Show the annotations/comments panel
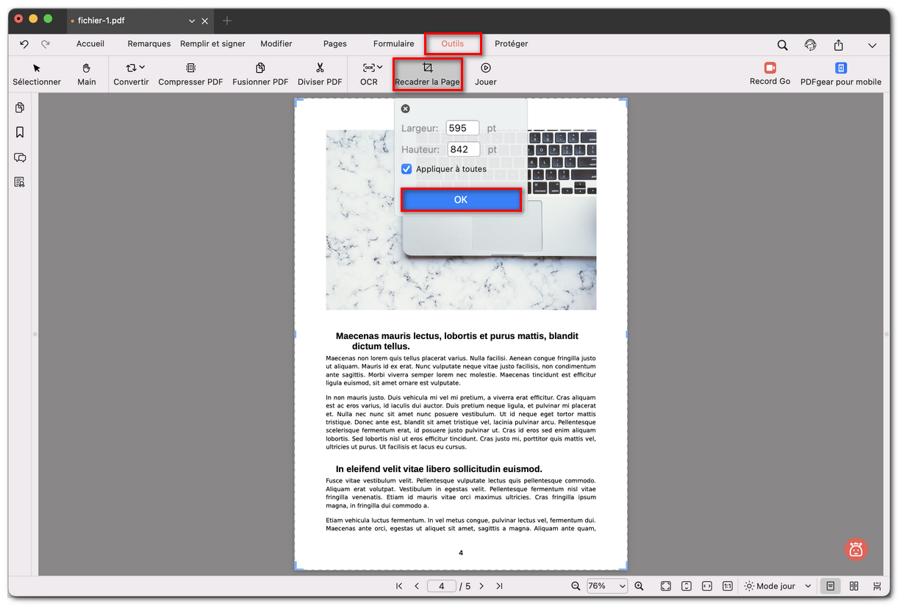Viewport: 899px width, 606px height. tap(20, 157)
